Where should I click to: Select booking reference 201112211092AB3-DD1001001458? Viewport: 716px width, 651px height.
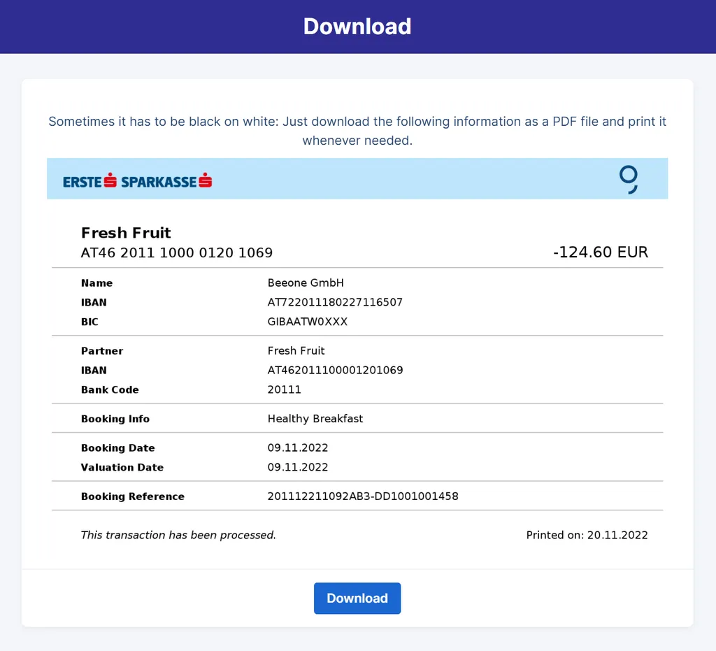(363, 496)
